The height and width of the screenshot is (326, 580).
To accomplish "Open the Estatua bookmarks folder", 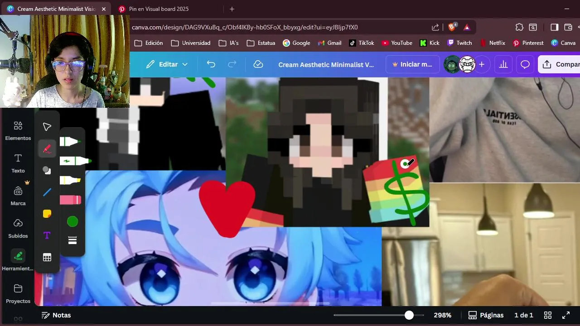I will pos(261,43).
